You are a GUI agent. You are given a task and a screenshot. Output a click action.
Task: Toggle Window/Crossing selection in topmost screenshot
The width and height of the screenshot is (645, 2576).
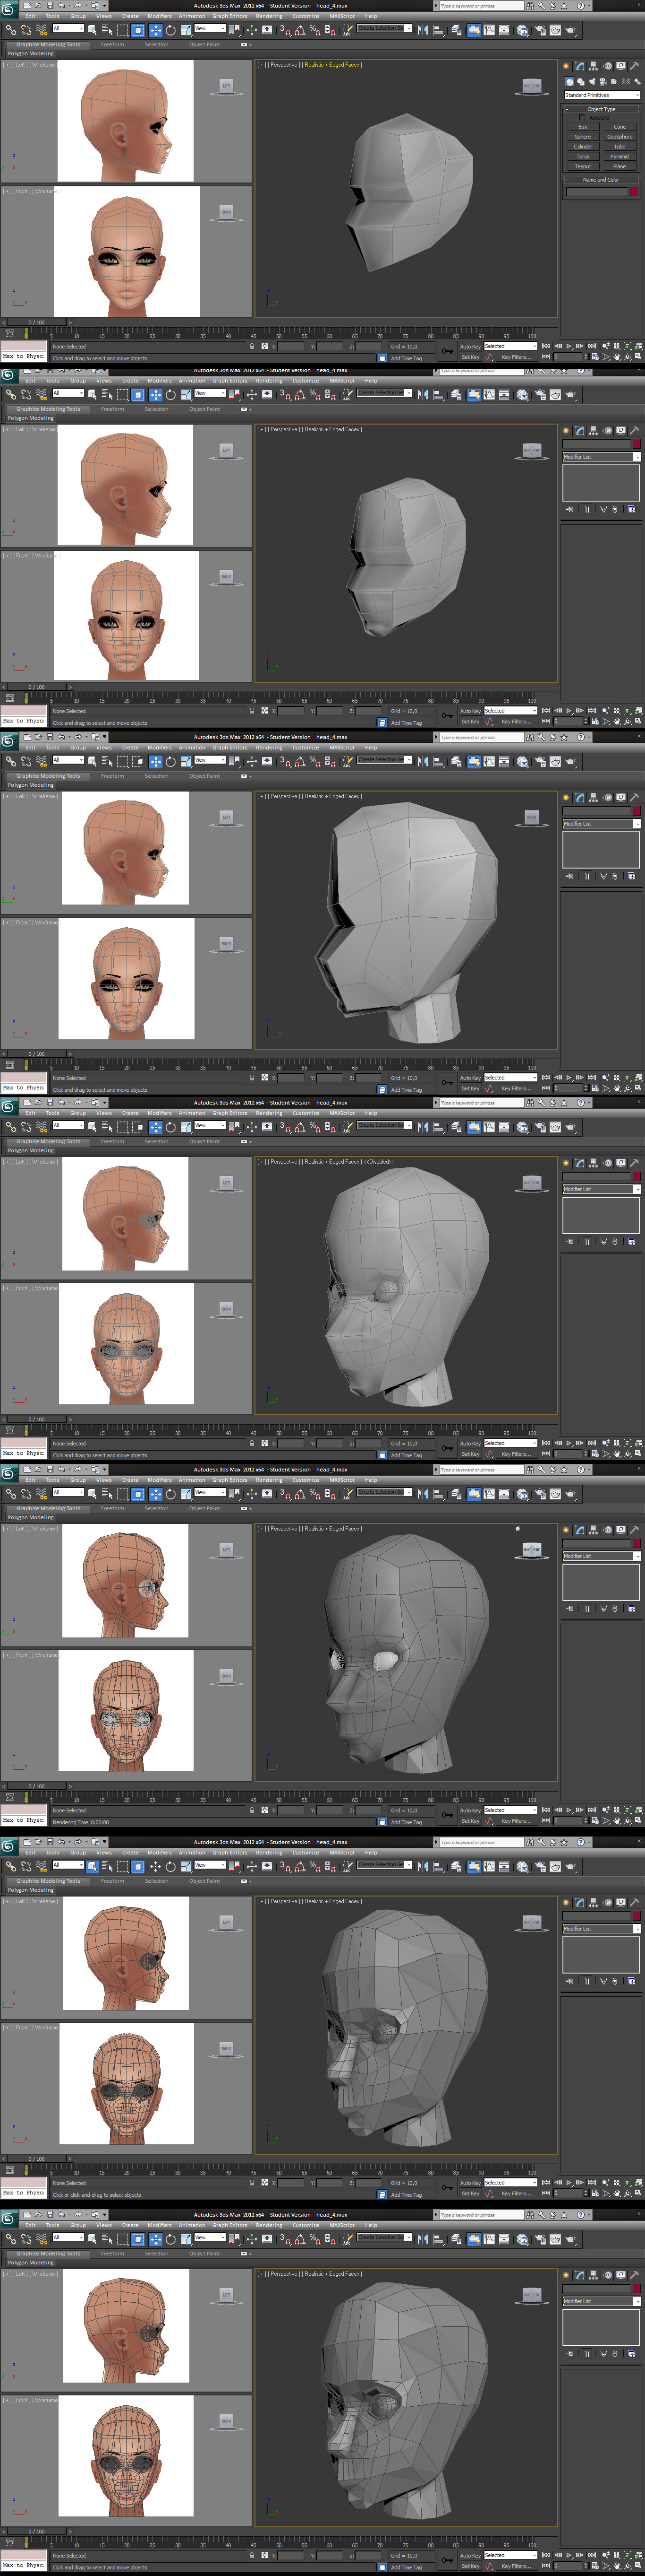(x=137, y=30)
